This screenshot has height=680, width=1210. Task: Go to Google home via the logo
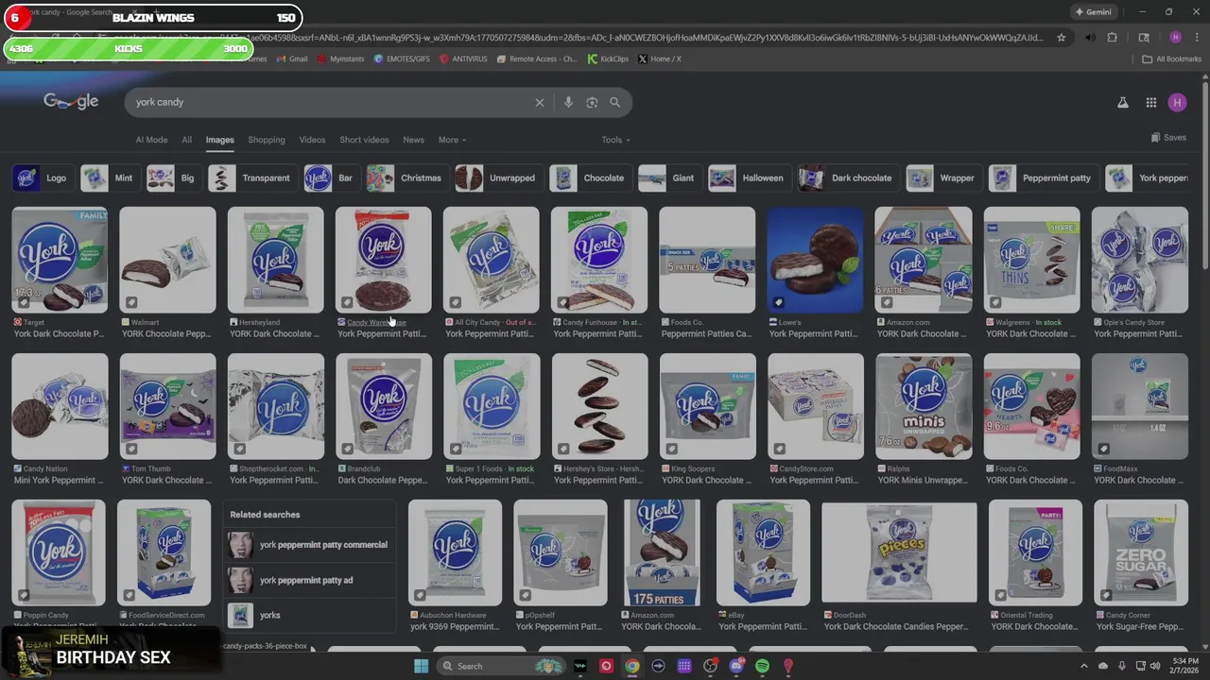coord(71,101)
